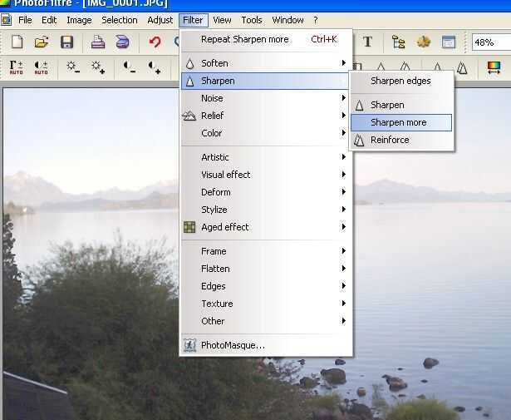Open the Edit menu
Image resolution: width=511 pixels, height=420 pixels.
49,20
